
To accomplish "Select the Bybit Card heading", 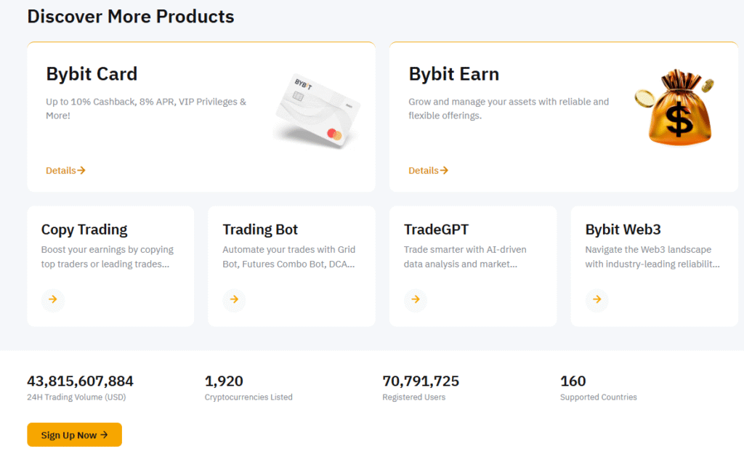I will coord(92,73).
